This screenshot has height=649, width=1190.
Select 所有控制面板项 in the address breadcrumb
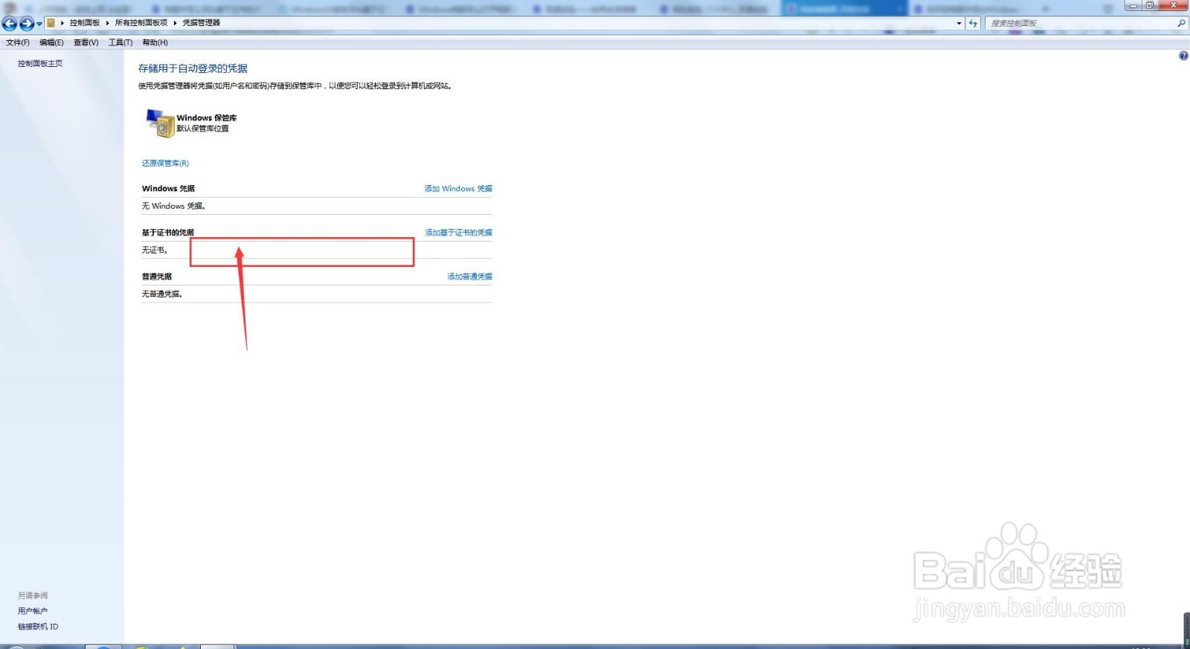[141, 23]
